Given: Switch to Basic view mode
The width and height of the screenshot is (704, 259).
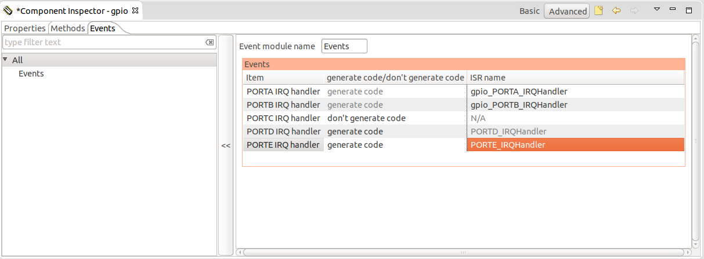Looking at the screenshot, I should click(529, 11).
